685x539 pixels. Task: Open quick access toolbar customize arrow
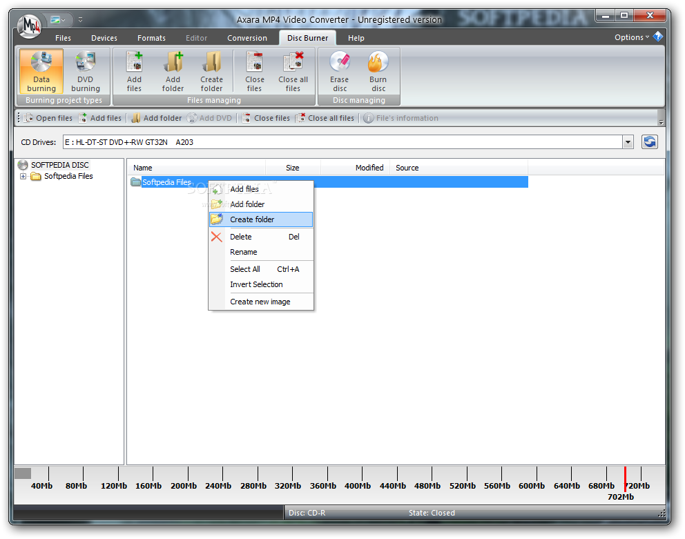[x=80, y=19]
